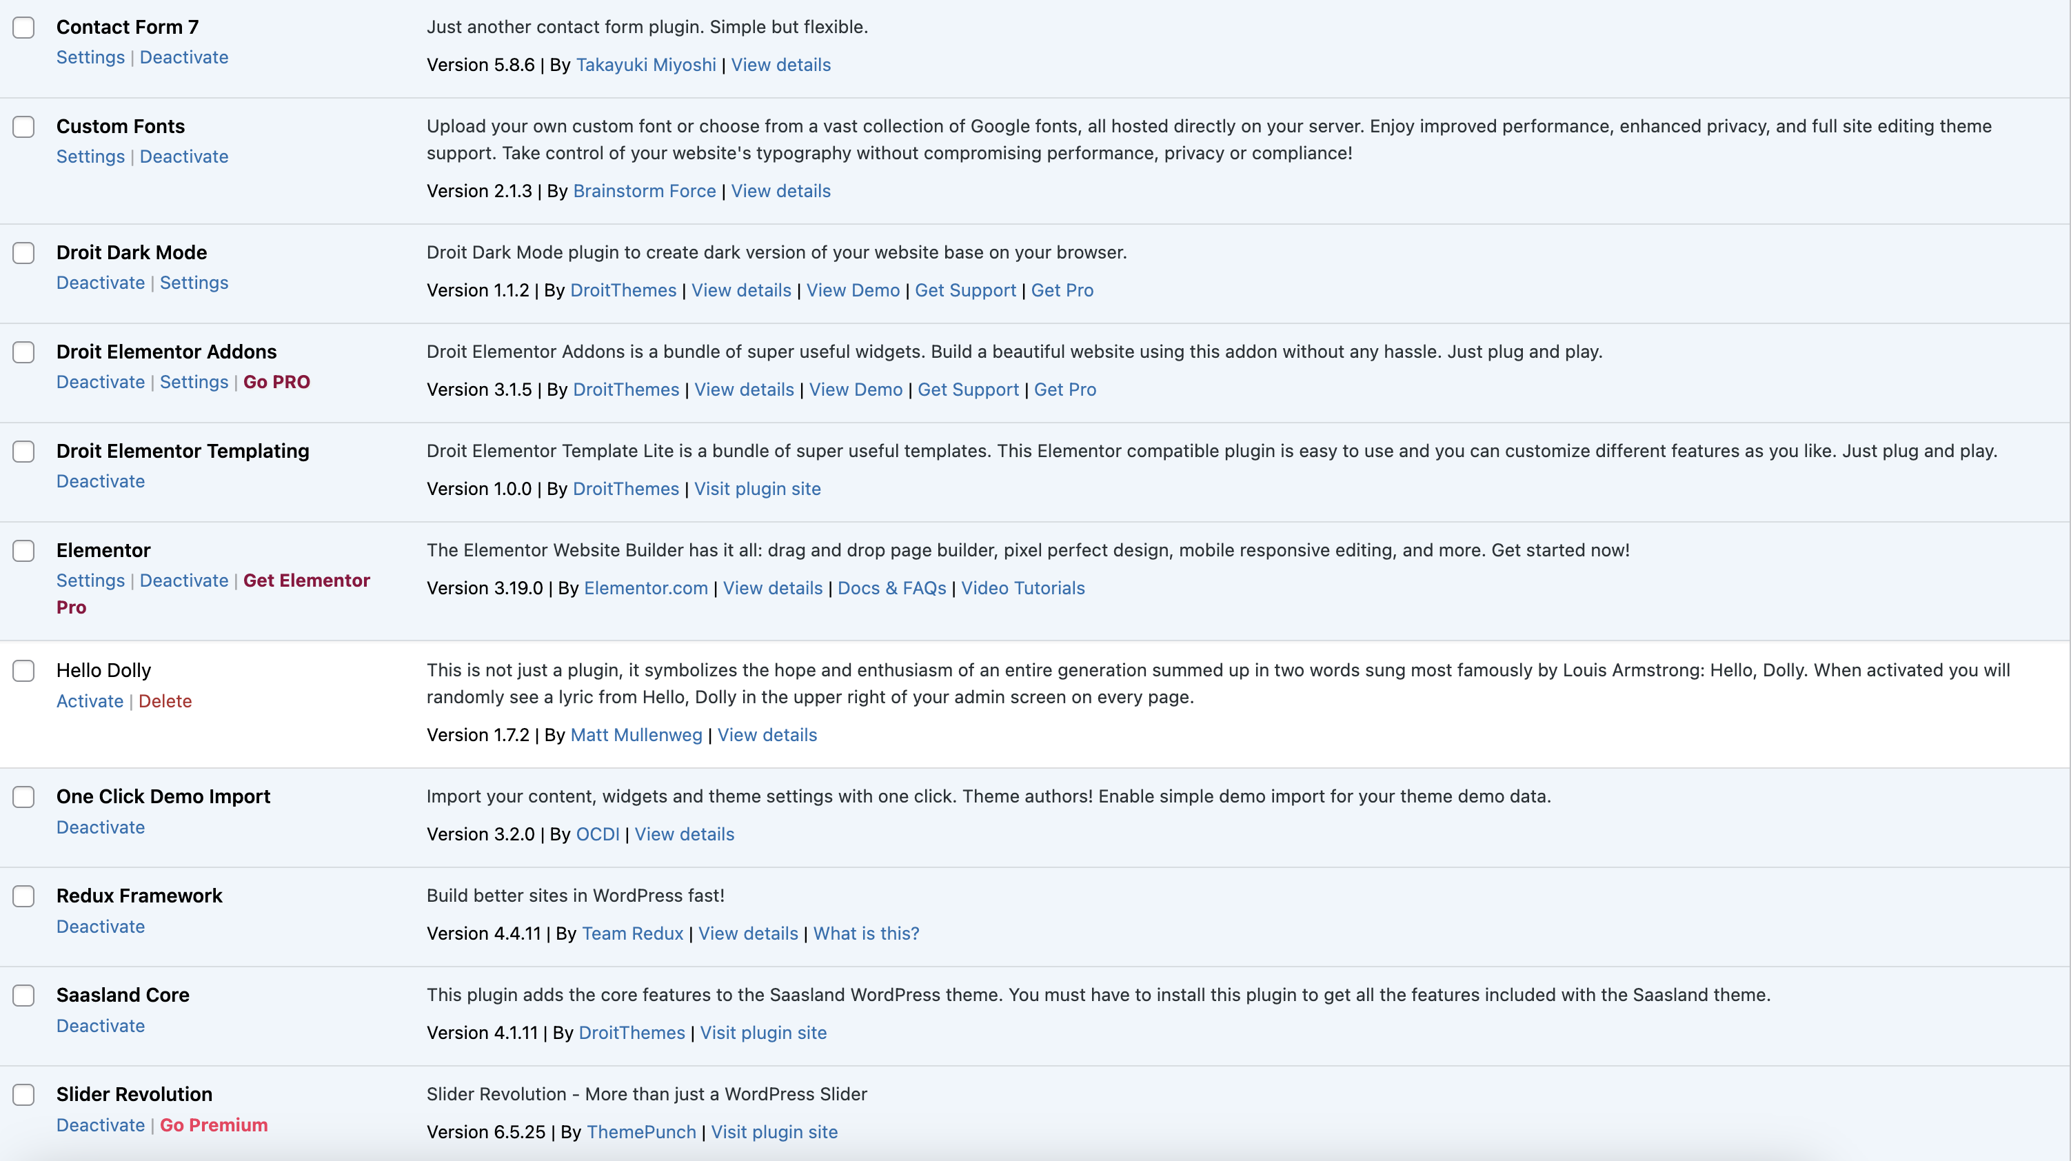Deactivate the Custom Fonts plugin
The width and height of the screenshot is (2071, 1161).
click(x=184, y=157)
